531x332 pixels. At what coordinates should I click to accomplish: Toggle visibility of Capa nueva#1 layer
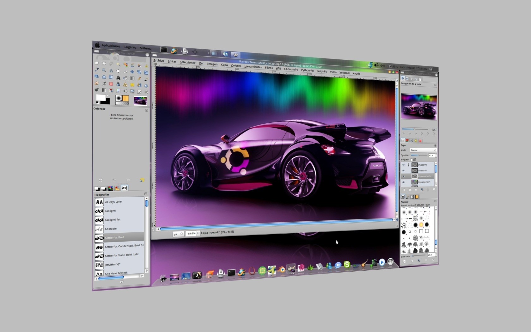point(404,182)
